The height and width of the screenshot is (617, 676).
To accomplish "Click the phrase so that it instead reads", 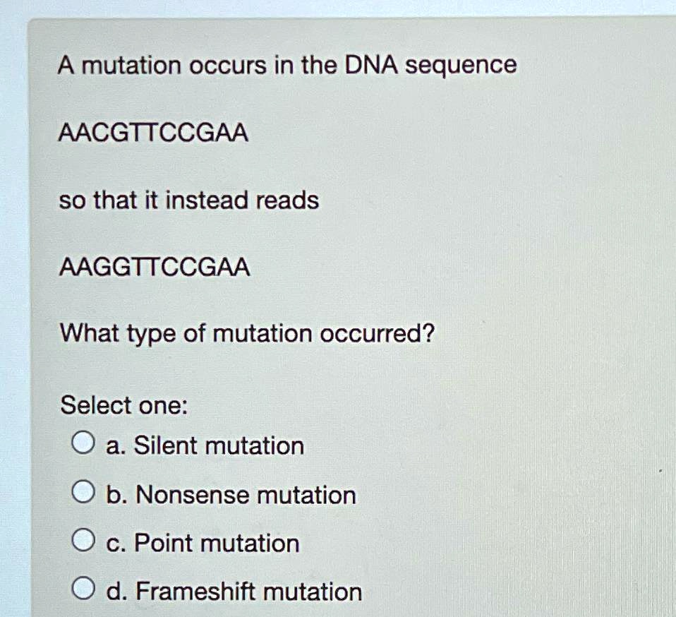I will coord(189,200).
